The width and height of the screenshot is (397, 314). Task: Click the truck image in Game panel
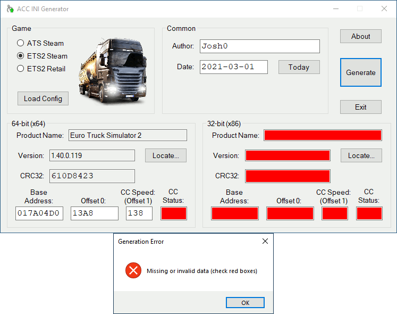(x=113, y=70)
